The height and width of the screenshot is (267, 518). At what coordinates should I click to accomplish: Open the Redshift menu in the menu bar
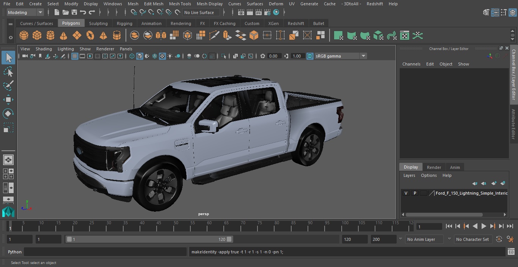374,4
